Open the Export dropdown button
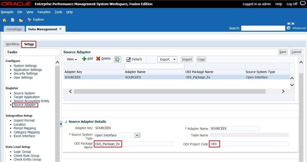307x162 pixels. (x=167, y=59)
